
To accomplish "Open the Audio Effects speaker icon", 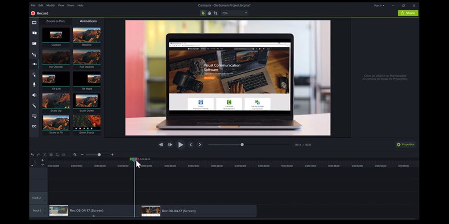I will click(x=34, y=95).
